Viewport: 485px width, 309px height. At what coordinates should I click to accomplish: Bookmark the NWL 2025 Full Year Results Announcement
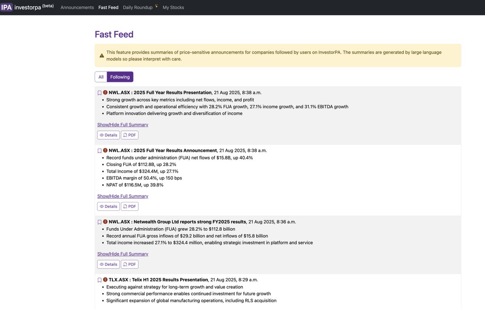point(100,151)
